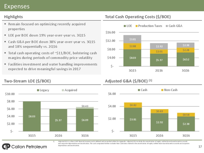Click the Cash G&A gray legend swatch

167,26
